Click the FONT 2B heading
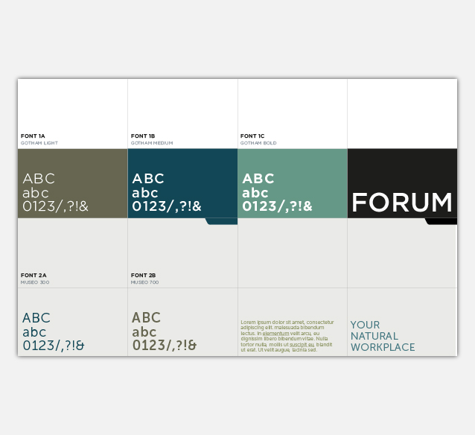 click(143, 276)
